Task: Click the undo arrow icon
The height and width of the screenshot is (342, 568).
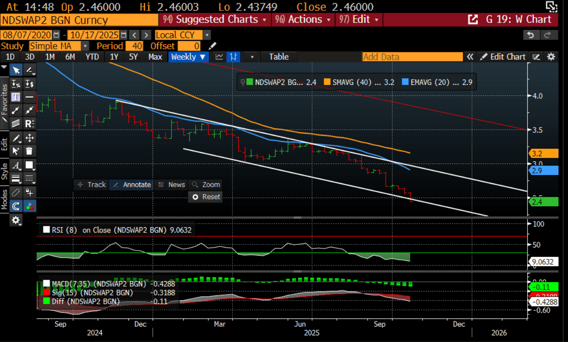Action: pos(531,35)
